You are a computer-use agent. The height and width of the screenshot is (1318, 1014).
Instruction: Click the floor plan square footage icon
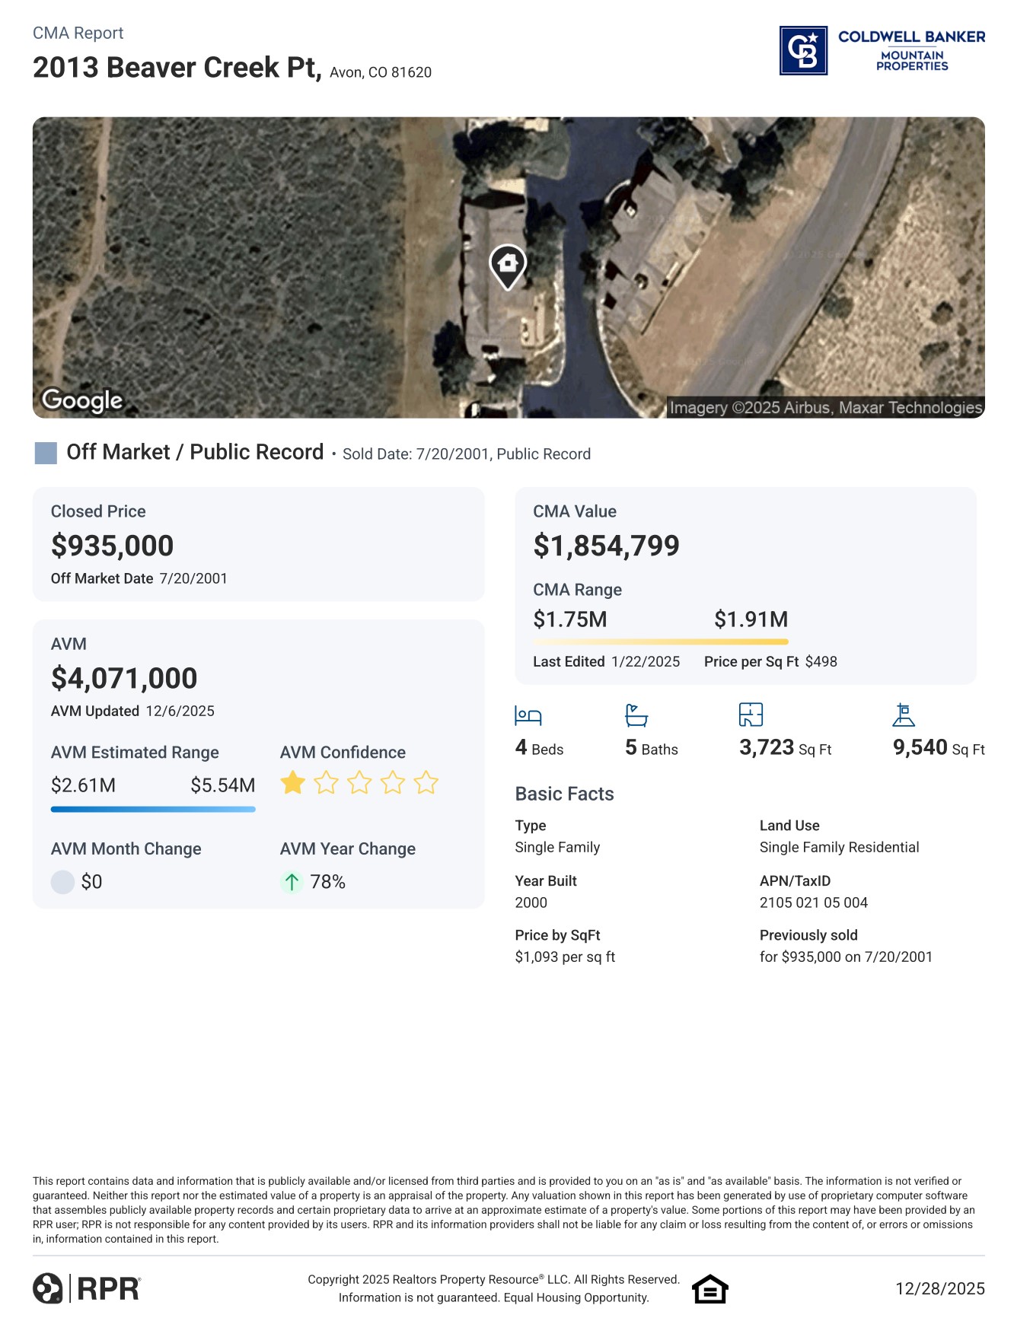point(751,715)
